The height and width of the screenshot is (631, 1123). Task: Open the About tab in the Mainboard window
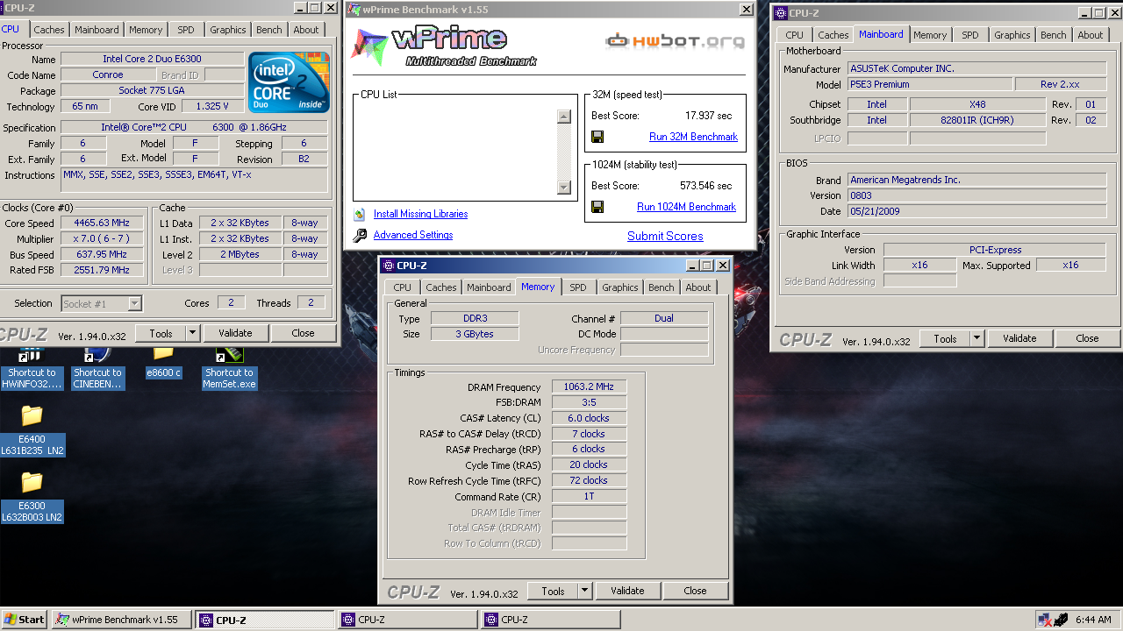point(1091,35)
